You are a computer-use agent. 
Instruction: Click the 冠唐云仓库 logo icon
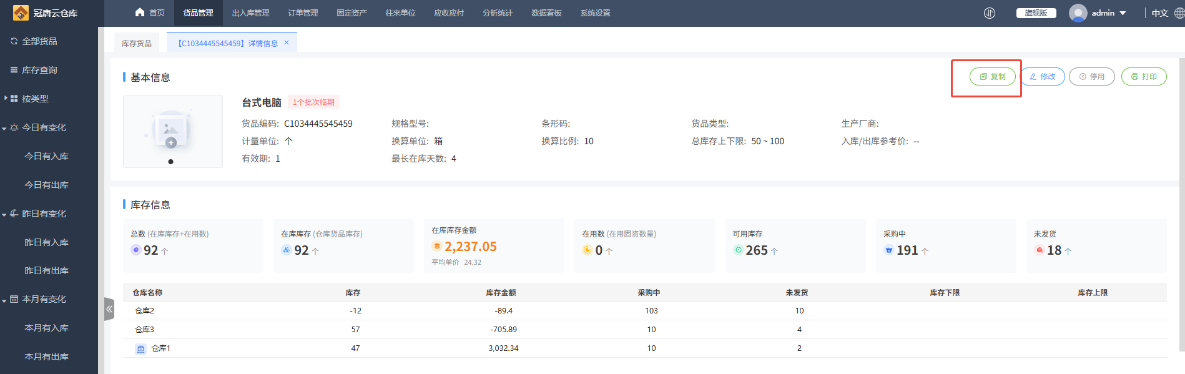(21, 12)
